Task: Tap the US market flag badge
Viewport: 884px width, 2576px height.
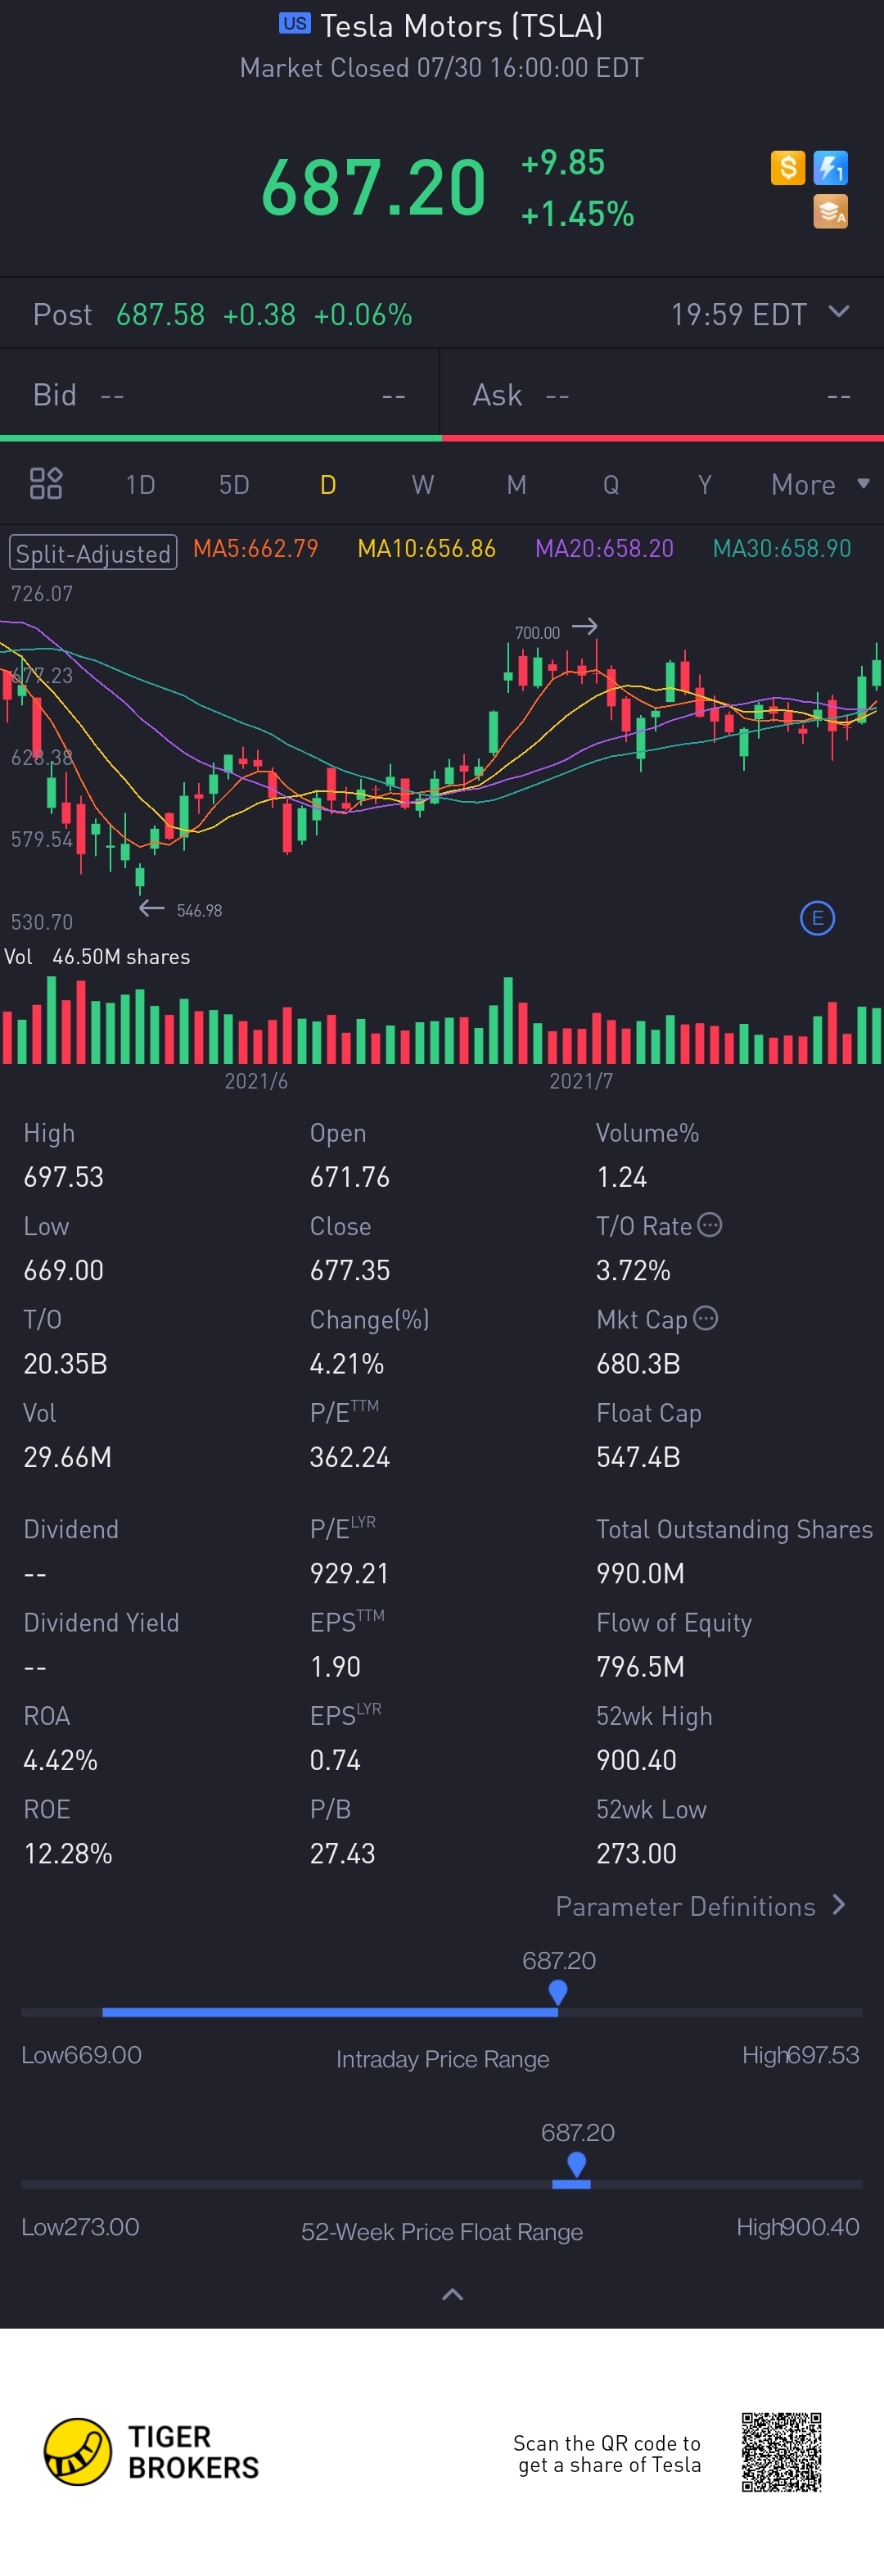Action: (295, 23)
